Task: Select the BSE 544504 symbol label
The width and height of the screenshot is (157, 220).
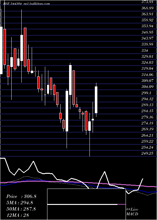Action: tap(12, 3)
